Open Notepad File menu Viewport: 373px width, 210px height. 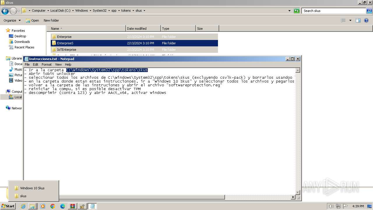[27, 64]
